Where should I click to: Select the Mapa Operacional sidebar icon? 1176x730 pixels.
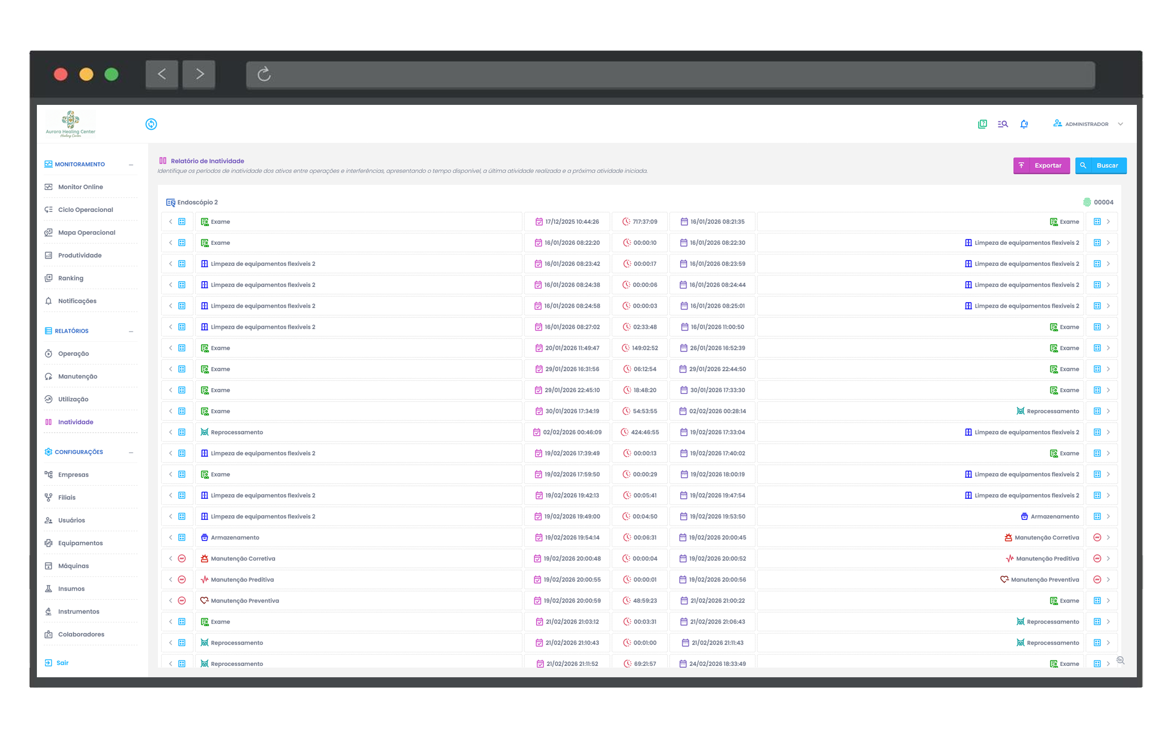(x=49, y=232)
